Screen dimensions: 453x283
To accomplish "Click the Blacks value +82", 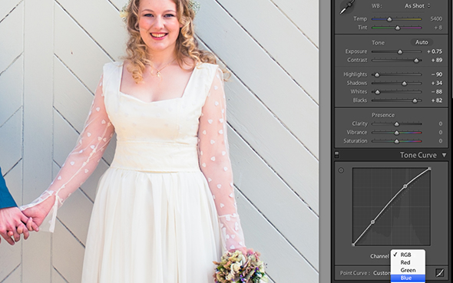I will pyautogui.click(x=437, y=100).
